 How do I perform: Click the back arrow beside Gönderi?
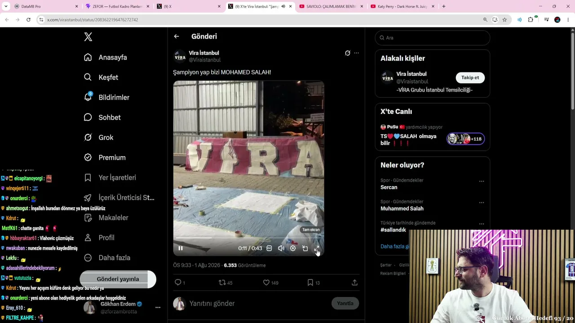177,36
